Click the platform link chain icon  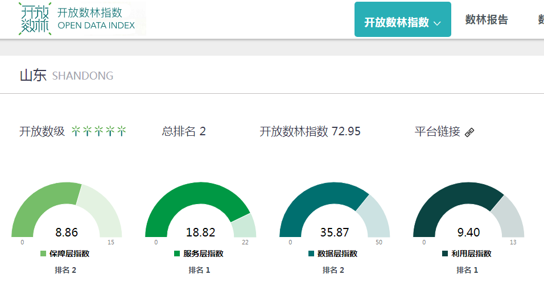coord(469,132)
